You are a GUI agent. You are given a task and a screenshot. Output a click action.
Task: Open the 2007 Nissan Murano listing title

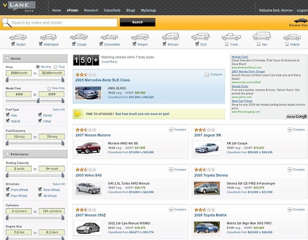(93, 135)
